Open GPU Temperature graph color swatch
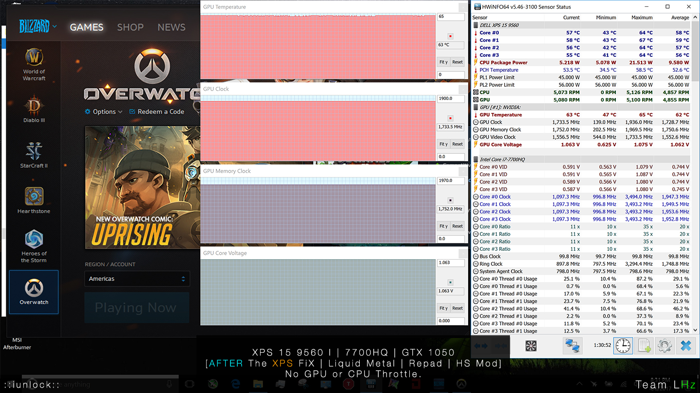 pos(451,36)
